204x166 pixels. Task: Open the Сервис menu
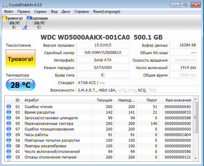click(x=40, y=12)
